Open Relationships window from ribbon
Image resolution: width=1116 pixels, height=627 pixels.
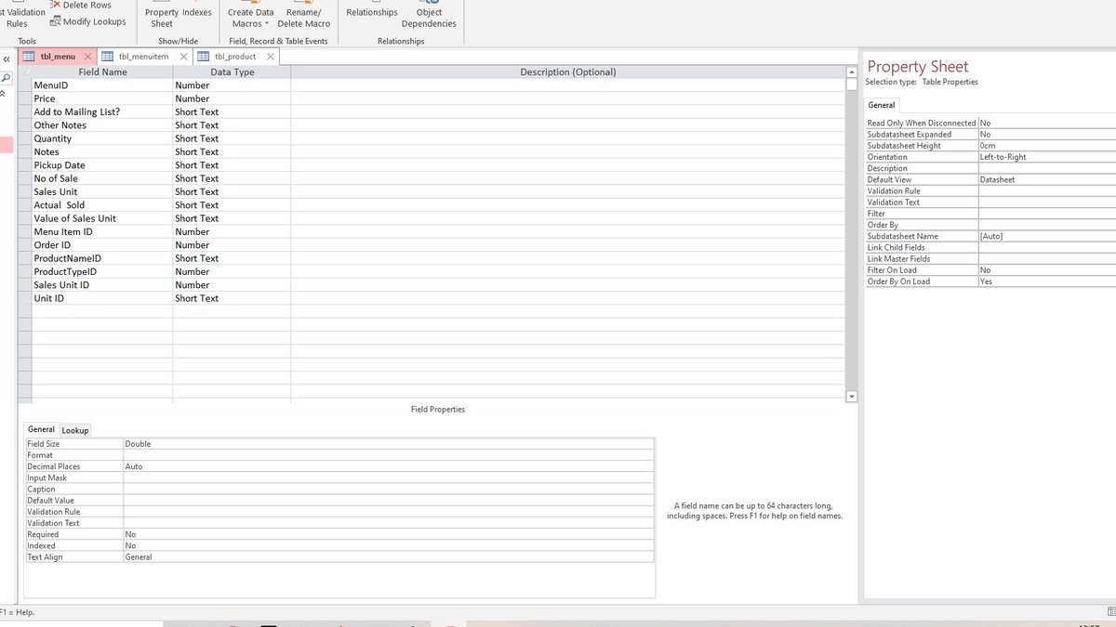tap(371, 12)
